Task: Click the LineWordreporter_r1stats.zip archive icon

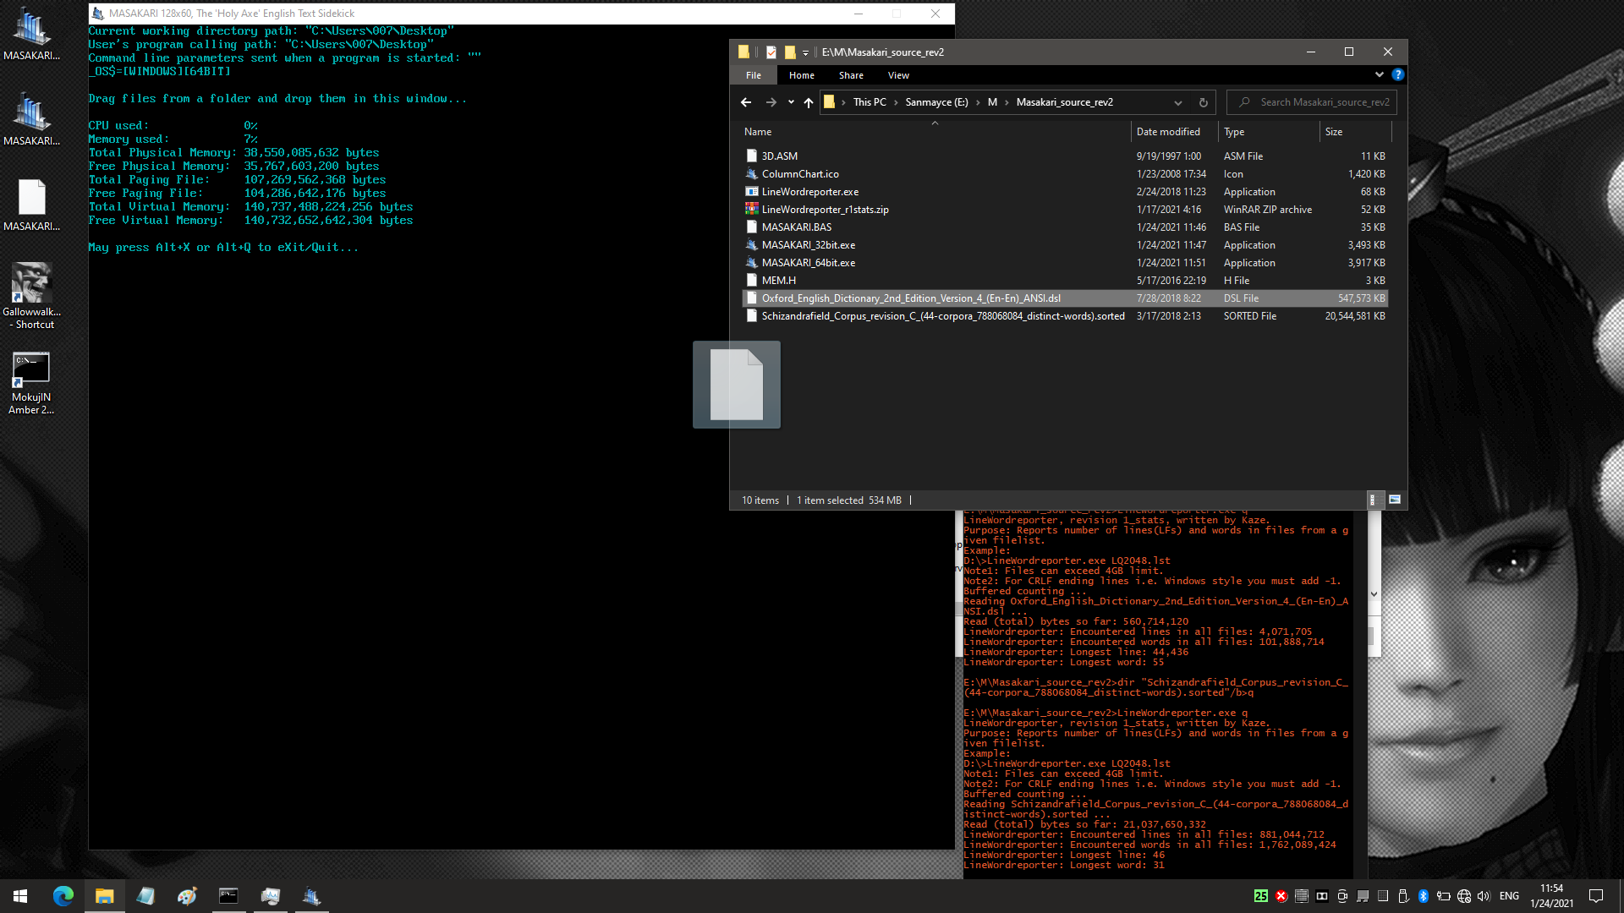Action: 751,209
